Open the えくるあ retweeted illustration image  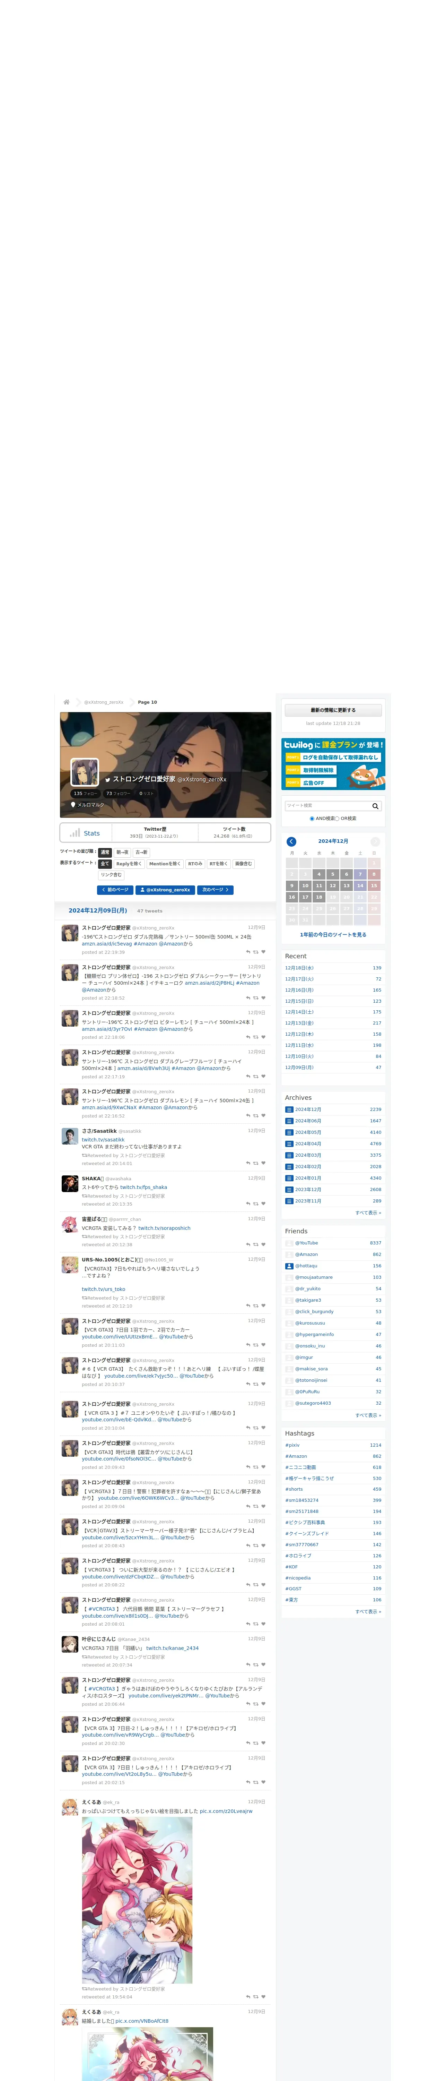137,1900
